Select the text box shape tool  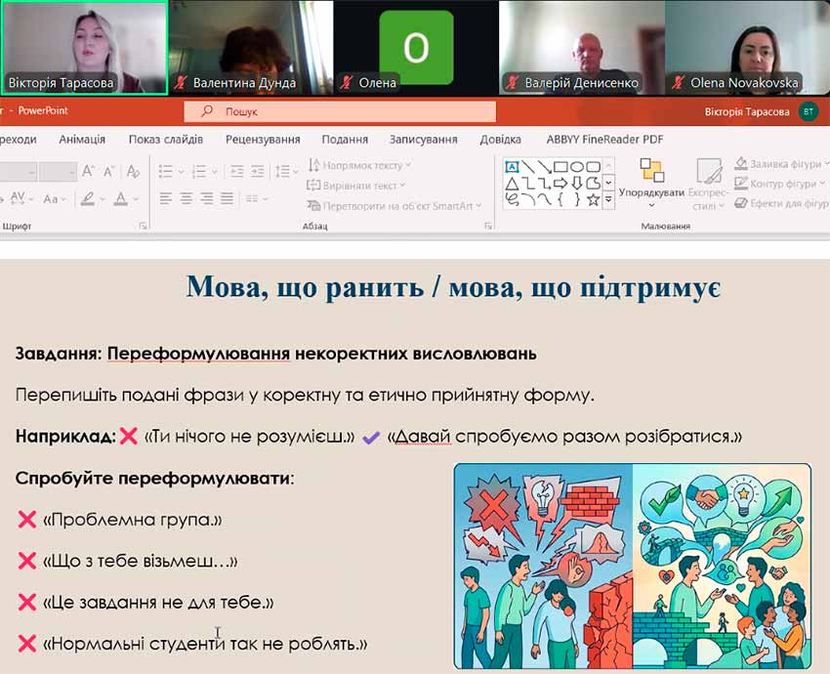pyautogui.click(x=511, y=166)
